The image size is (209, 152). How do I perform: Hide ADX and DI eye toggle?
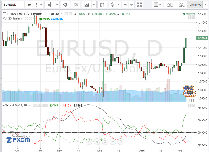coord(34,106)
